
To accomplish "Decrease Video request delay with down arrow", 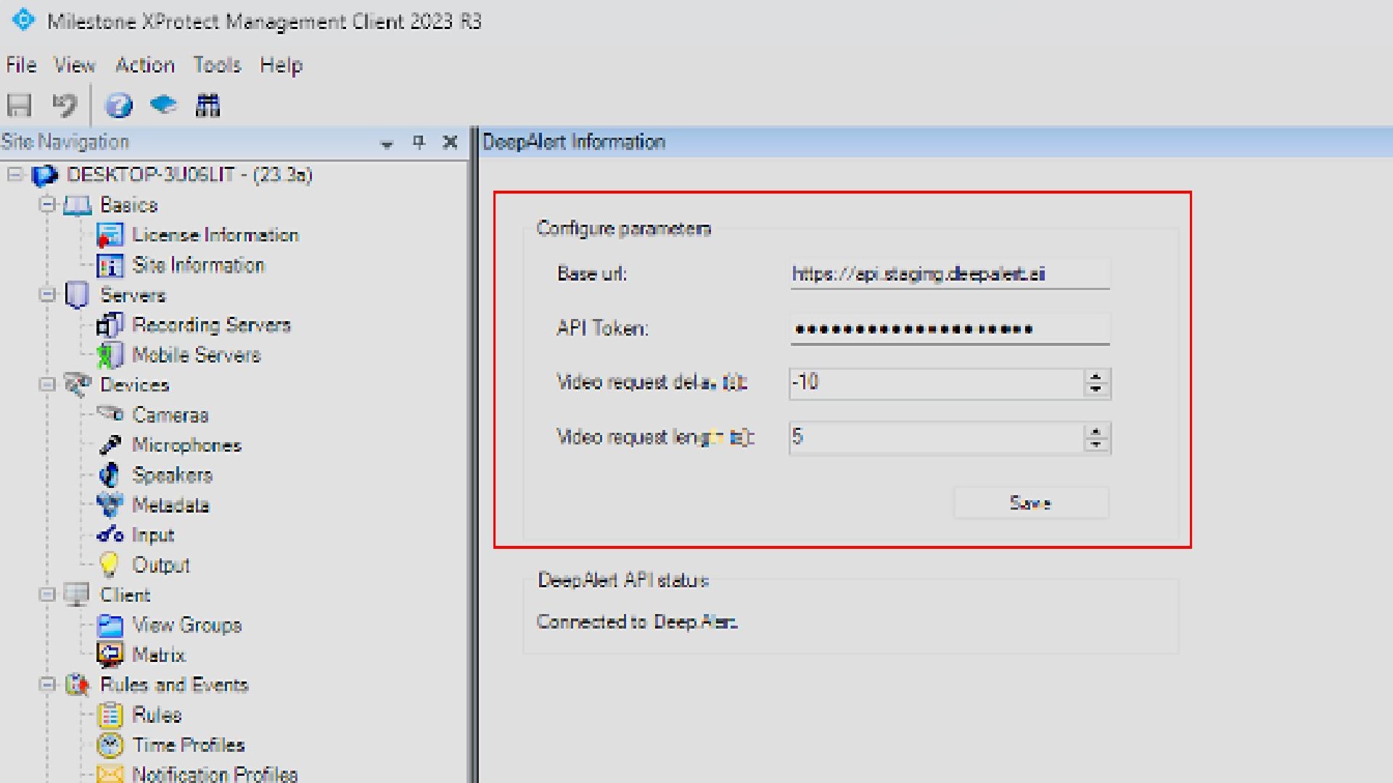I will [x=1096, y=391].
